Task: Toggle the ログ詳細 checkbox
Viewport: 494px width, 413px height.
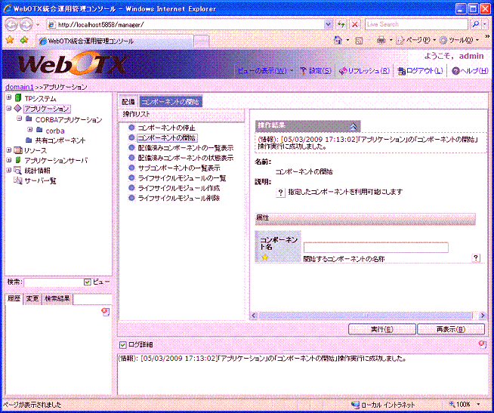Action: (x=123, y=345)
